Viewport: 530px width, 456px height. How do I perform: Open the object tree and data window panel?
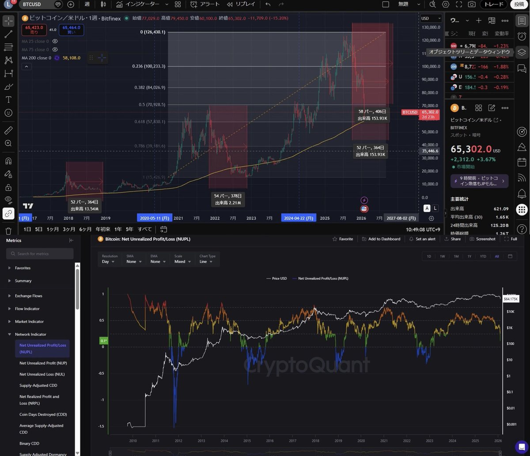522,52
